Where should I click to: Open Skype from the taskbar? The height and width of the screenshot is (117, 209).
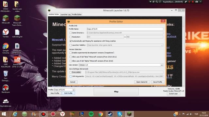click(x=120, y=114)
